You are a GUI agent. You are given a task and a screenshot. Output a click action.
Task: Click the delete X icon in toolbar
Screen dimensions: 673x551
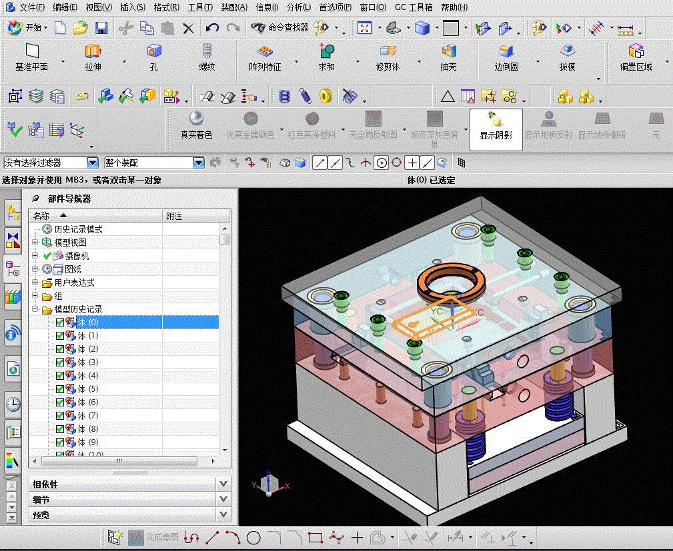188,28
